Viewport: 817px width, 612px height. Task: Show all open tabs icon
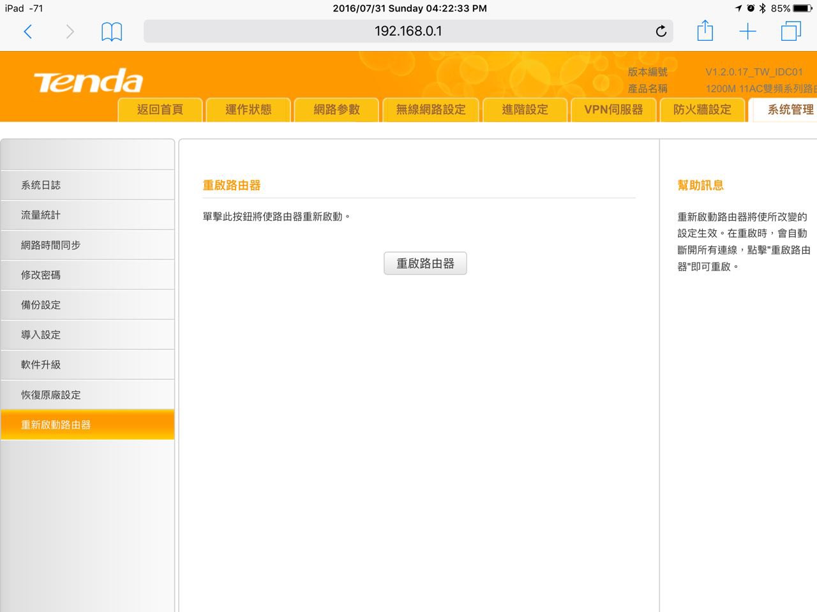pos(790,31)
